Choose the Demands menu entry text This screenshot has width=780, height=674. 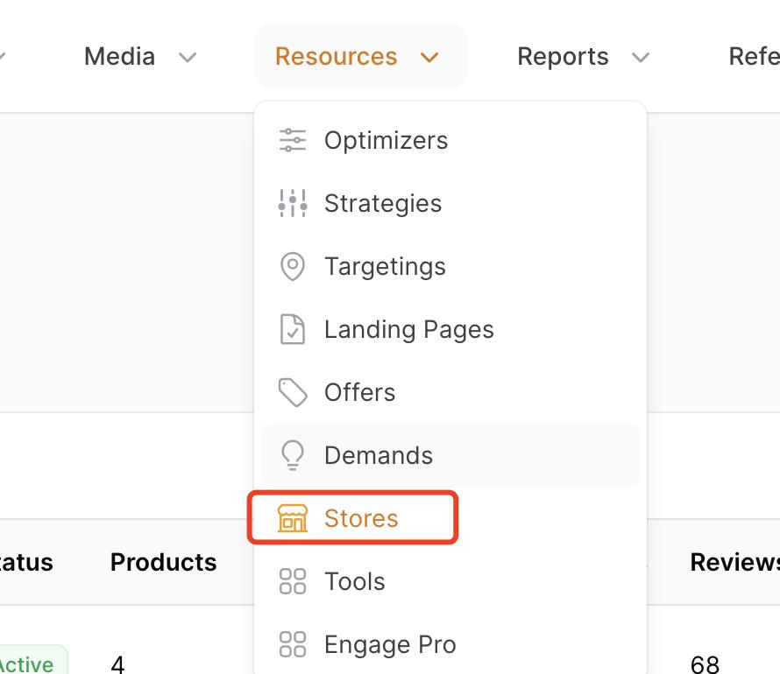click(x=378, y=455)
